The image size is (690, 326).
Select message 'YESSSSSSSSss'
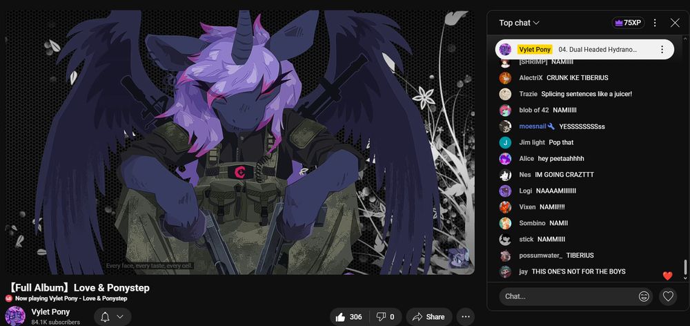click(x=582, y=126)
